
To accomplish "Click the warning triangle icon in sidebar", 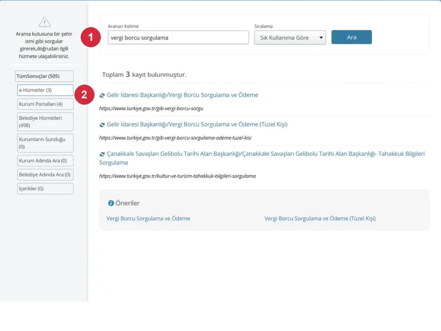I will coord(44,22).
